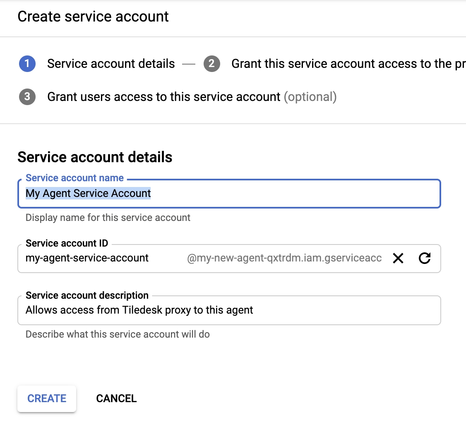Click 'Describe what this service account will do' hint
This screenshot has width=466, height=446.
(118, 334)
